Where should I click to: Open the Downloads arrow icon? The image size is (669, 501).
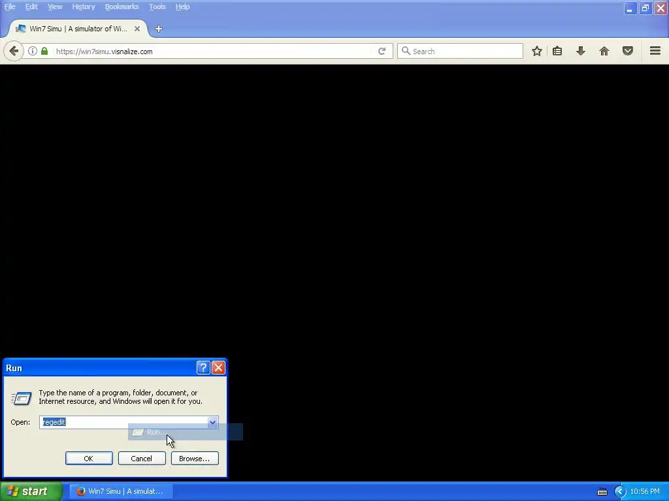pyautogui.click(x=581, y=51)
